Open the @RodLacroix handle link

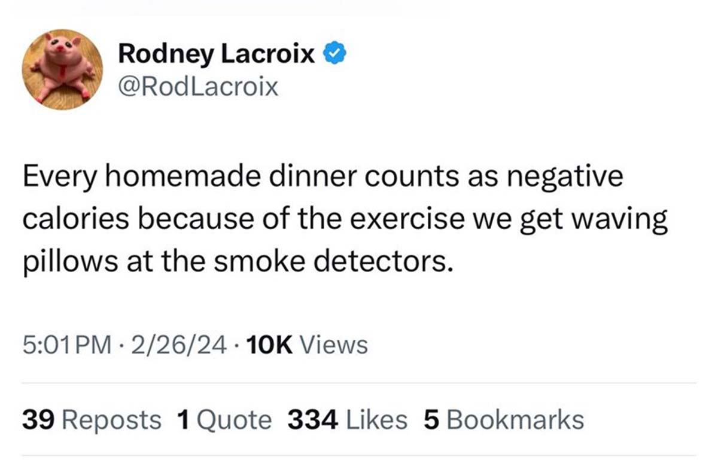click(x=198, y=87)
